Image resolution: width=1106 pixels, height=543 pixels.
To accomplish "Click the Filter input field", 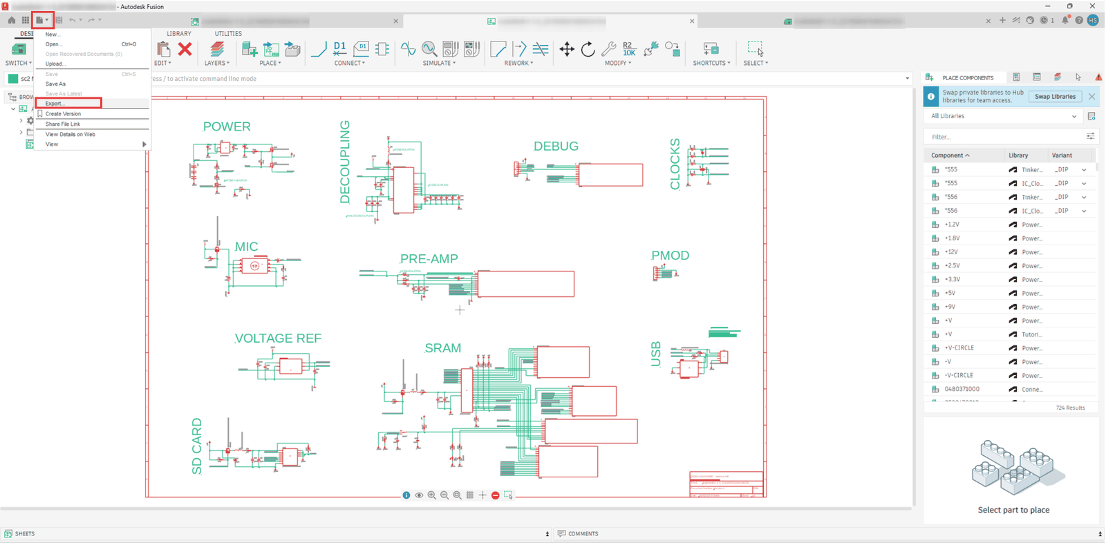I will [x=1004, y=137].
